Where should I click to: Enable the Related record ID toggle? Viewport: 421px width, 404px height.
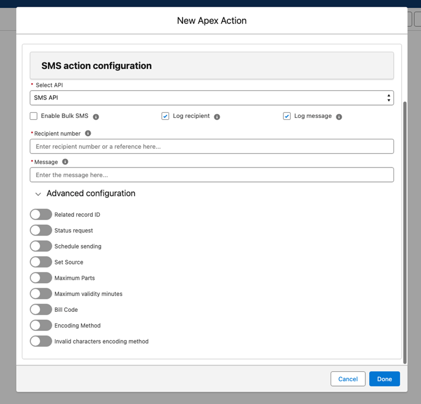pyautogui.click(x=40, y=215)
